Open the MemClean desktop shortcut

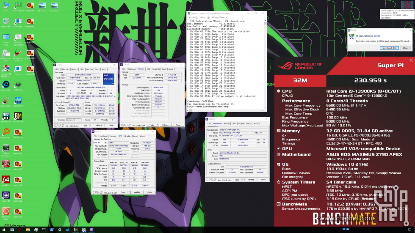(18, 22)
